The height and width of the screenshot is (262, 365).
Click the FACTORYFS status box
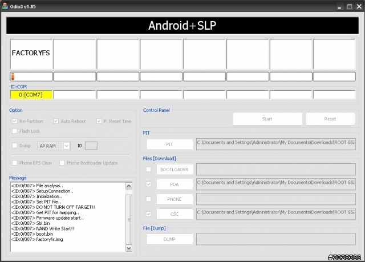pyautogui.click(x=31, y=54)
